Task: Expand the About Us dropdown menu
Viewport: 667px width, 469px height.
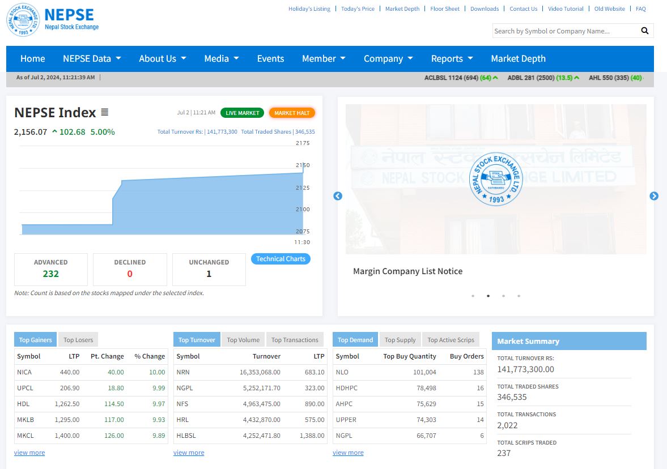Action: coord(163,59)
